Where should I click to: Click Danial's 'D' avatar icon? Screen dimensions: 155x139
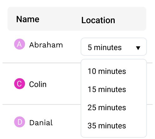[19, 122]
